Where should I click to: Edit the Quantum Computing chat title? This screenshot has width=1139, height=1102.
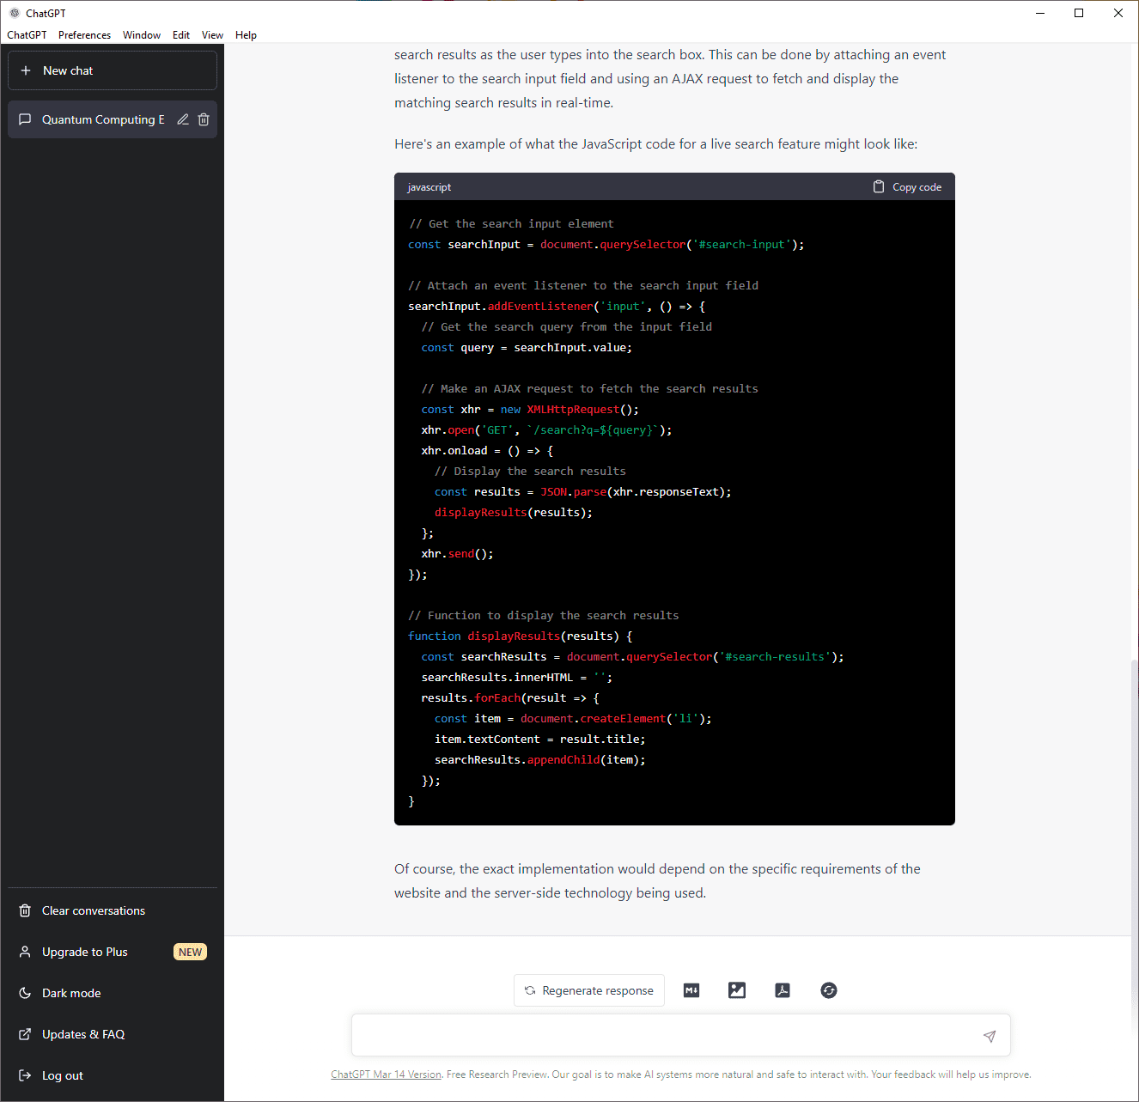183,119
